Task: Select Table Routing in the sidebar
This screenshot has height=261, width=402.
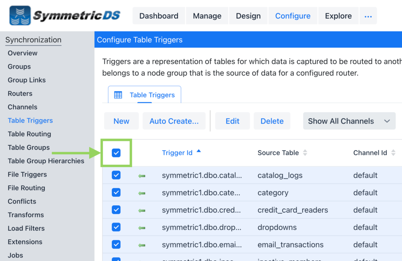Action: click(29, 134)
